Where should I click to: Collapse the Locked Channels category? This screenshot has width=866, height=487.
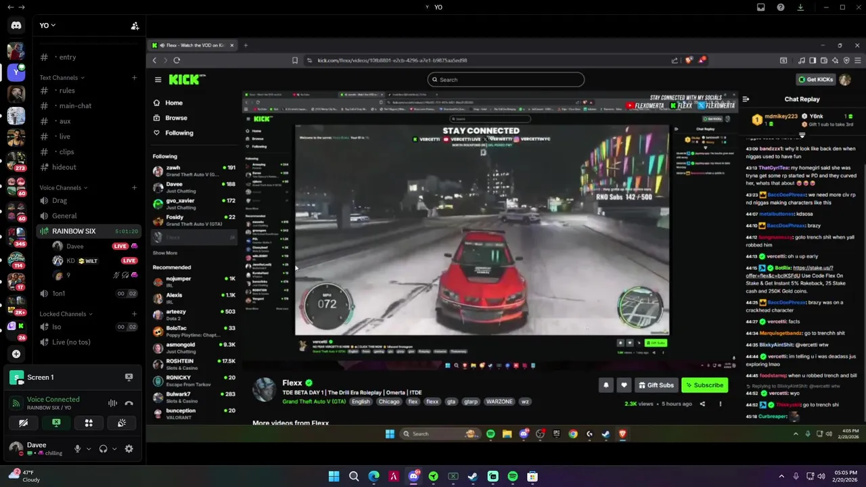pyautogui.click(x=66, y=314)
